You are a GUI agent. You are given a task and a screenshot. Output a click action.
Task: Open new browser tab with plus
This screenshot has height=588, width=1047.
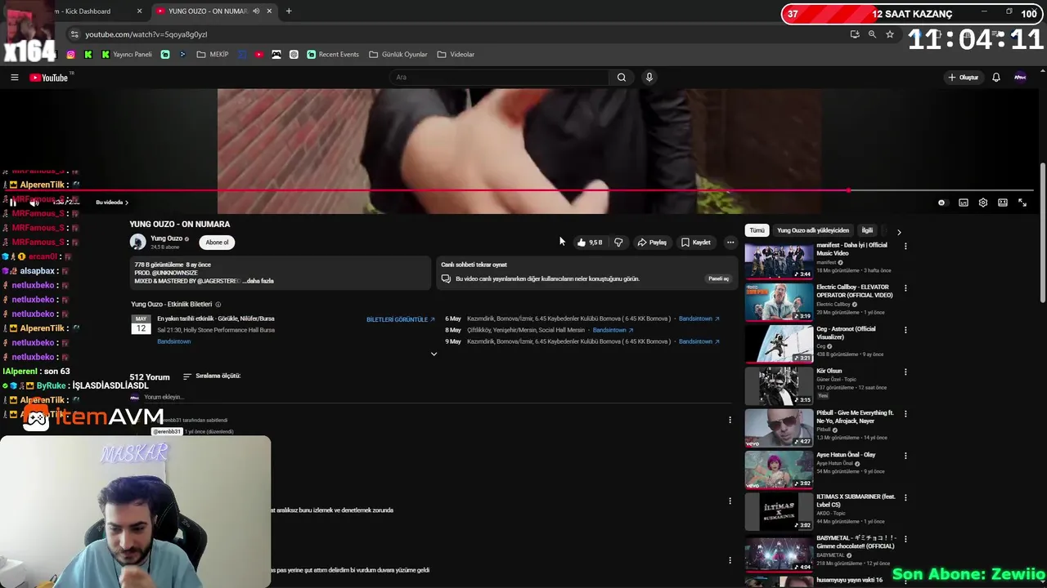[x=289, y=11]
